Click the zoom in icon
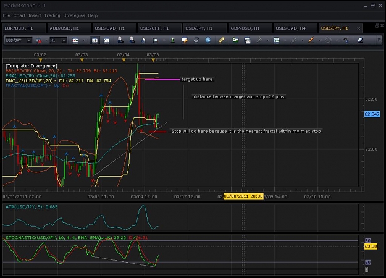 click(120, 40)
